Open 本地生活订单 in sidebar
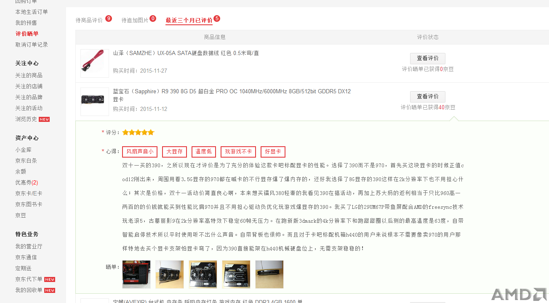This screenshot has height=303, width=549. (x=32, y=12)
